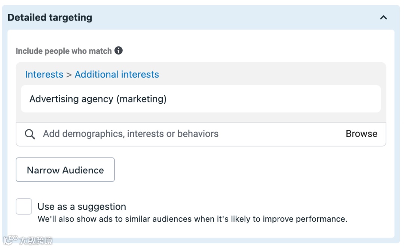404x248 pixels.
Task: Click the info icon beside "Include people who match"
Action: point(119,50)
